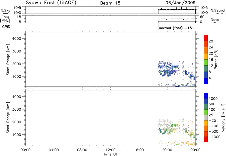The width and height of the screenshot is (226, 156).
Task: Click the "1000" tick on the velocity panel's range axis
Action: [17, 135]
